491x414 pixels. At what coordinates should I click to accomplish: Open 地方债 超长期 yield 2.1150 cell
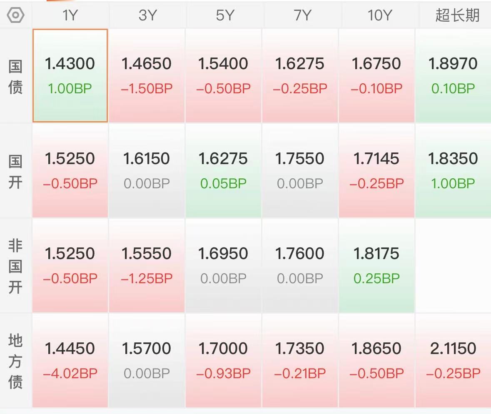pos(453,360)
